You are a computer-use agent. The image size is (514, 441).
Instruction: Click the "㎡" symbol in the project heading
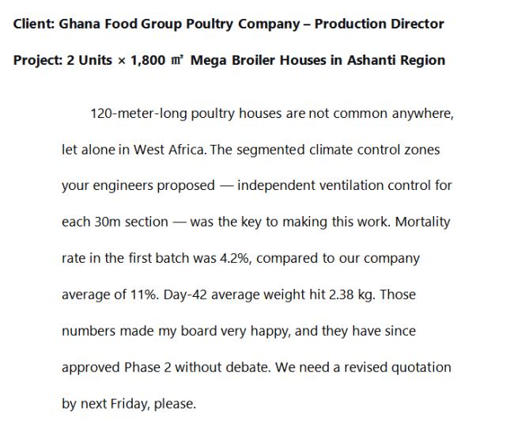tap(177, 60)
